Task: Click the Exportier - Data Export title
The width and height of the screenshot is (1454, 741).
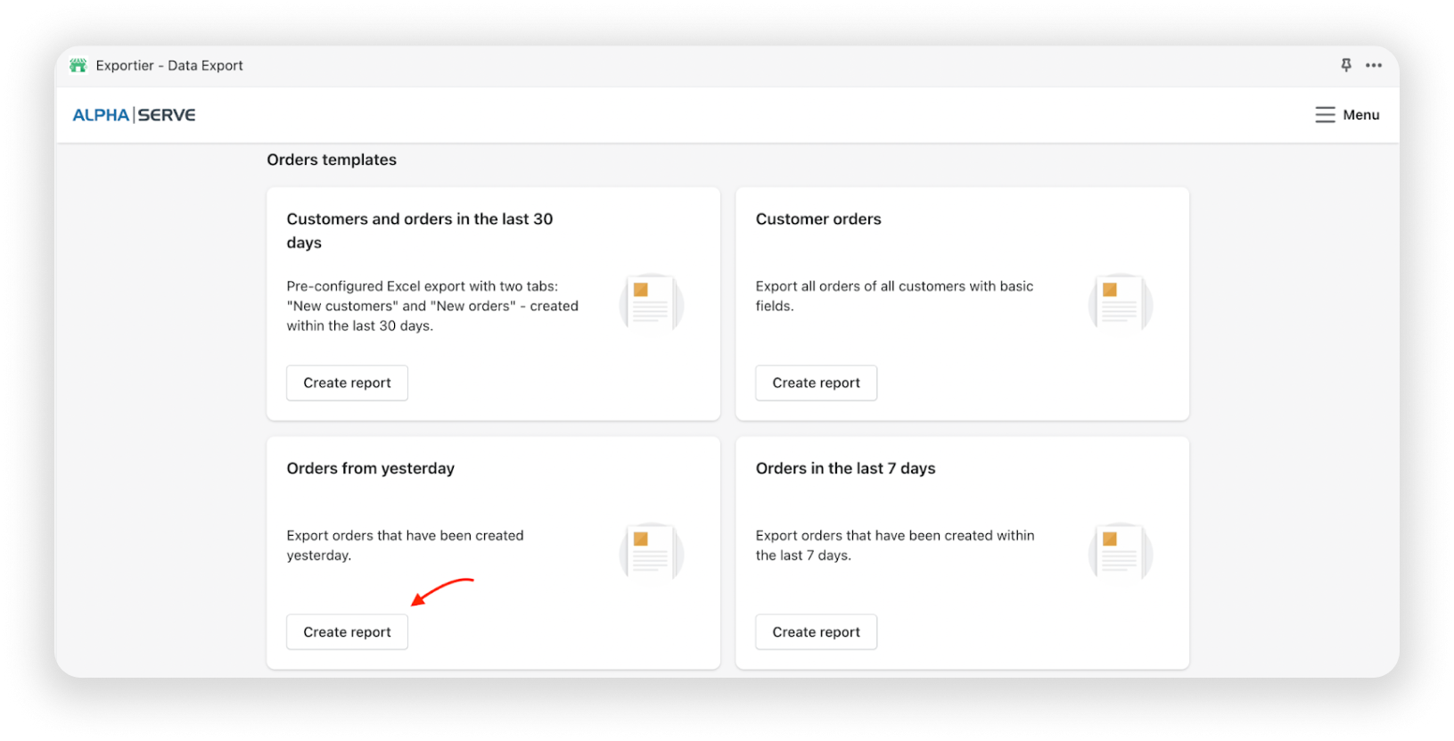Action: 169,66
